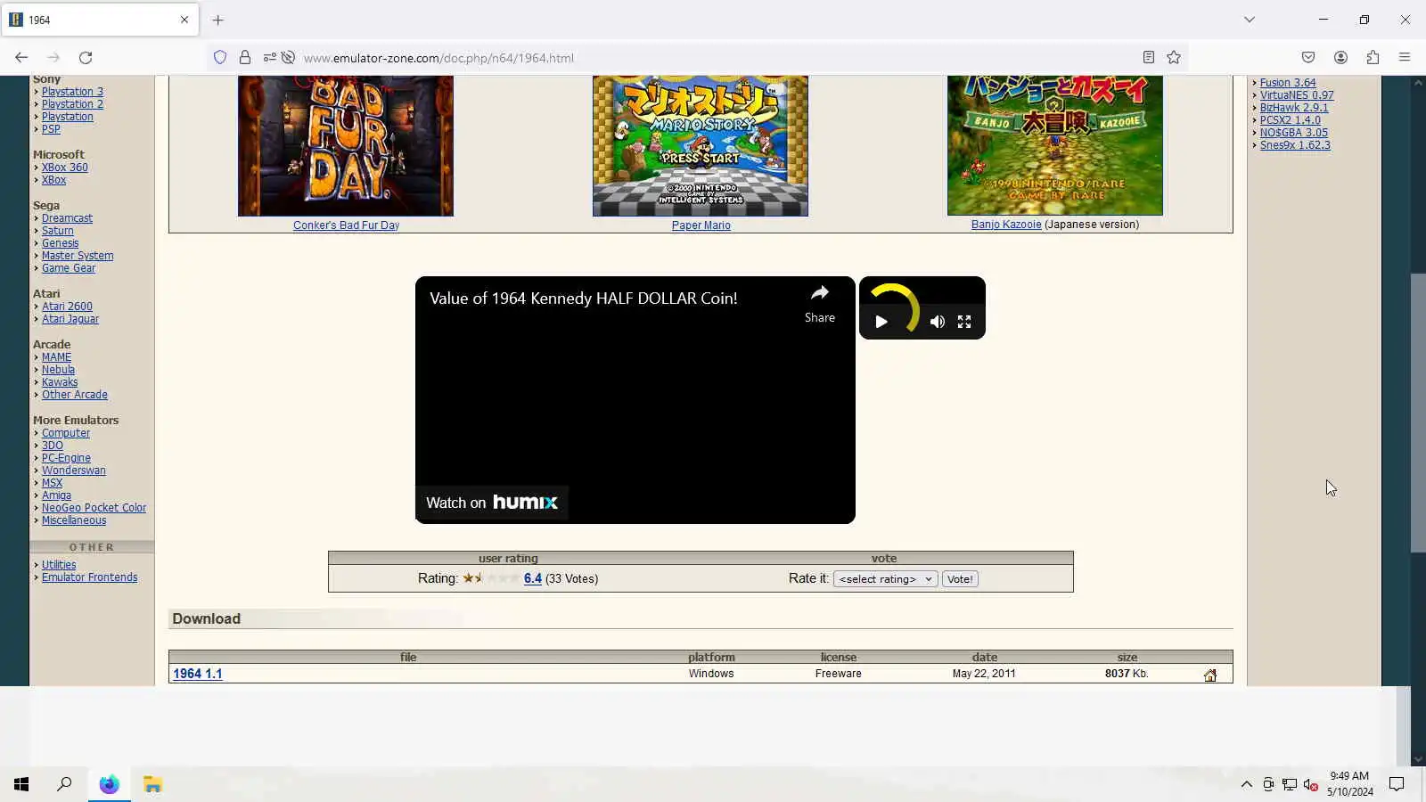
Task: Click the browser forward arrow
Action: tap(53, 58)
